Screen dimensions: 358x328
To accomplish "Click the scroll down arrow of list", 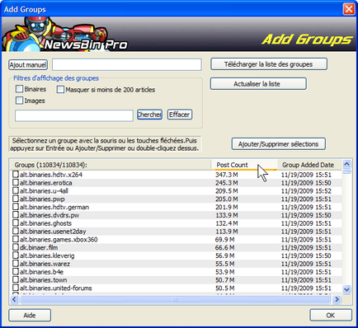I will [346, 289].
